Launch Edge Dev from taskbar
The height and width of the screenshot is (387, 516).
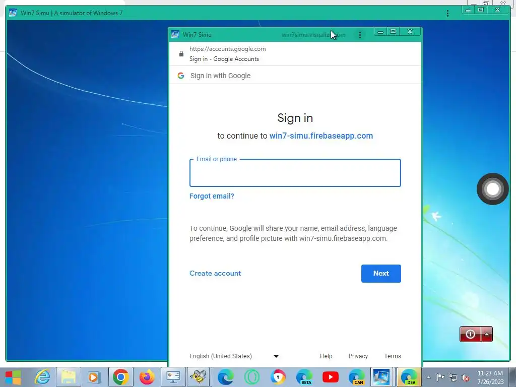point(409,377)
